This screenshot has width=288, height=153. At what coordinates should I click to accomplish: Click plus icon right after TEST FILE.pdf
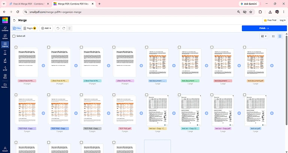(141, 113)
